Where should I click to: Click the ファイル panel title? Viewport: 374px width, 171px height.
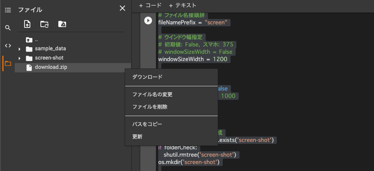[x=30, y=10]
